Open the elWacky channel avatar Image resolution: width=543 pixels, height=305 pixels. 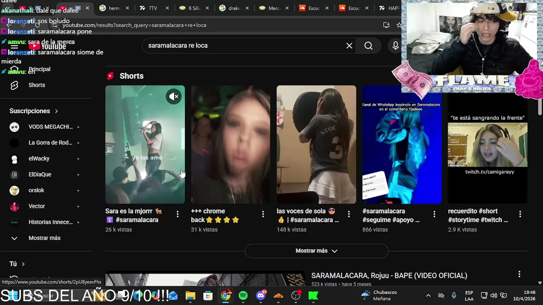click(14, 158)
